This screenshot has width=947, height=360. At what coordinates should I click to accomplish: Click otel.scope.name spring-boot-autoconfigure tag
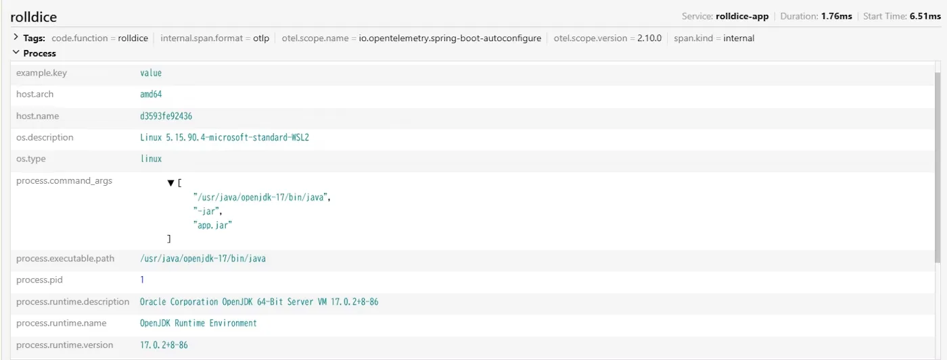pyautogui.click(x=411, y=38)
